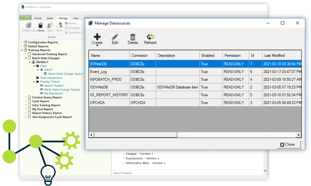Maximize the Manage Datasources dialog
Screen dimensions: 311x186
(x=282, y=23)
